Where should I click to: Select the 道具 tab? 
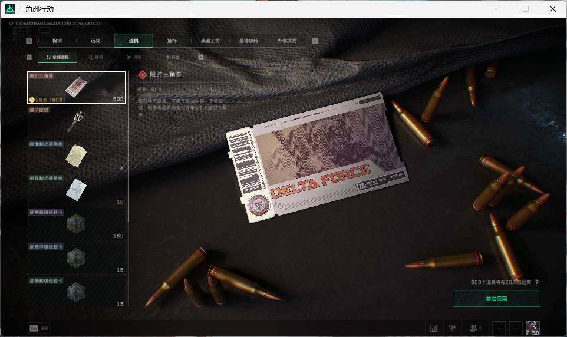pyautogui.click(x=133, y=41)
